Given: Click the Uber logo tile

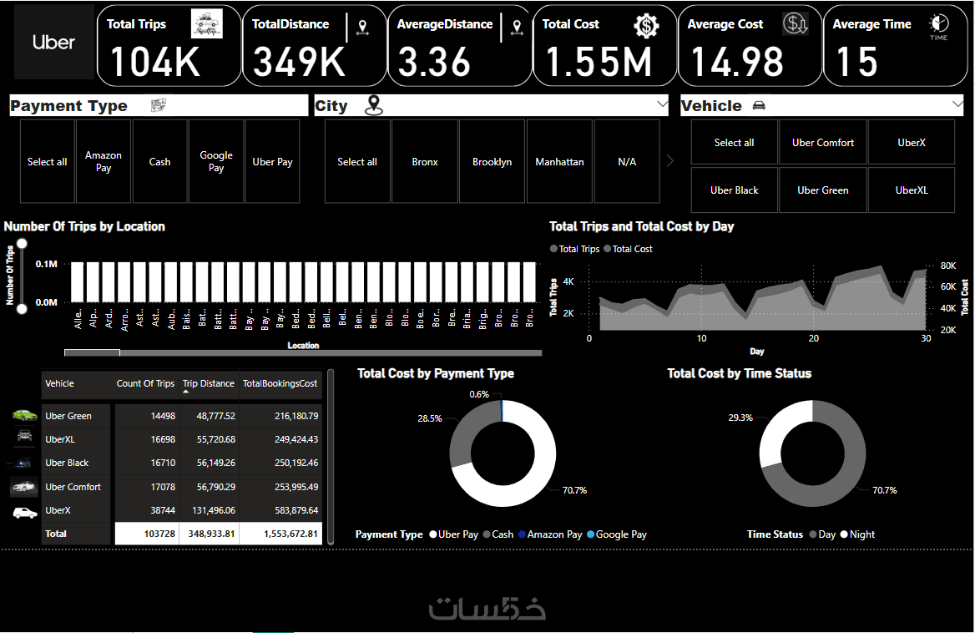Looking at the screenshot, I should pyautogui.click(x=54, y=43).
